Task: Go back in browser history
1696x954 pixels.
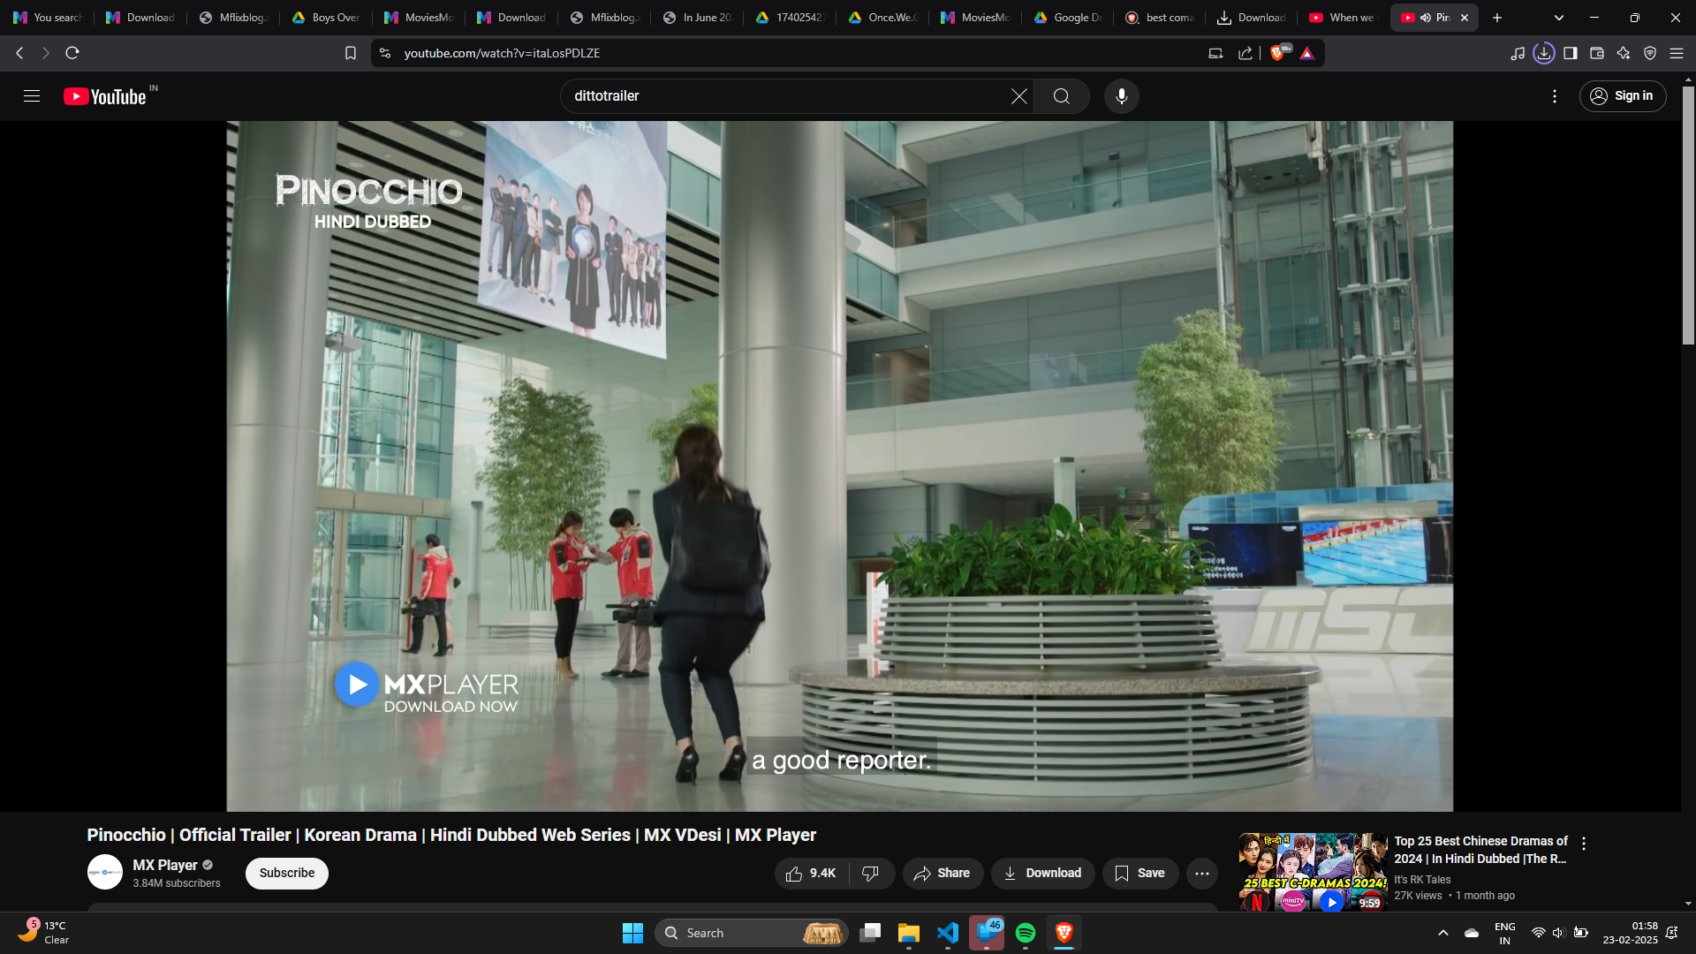Action: [x=19, y=53]
